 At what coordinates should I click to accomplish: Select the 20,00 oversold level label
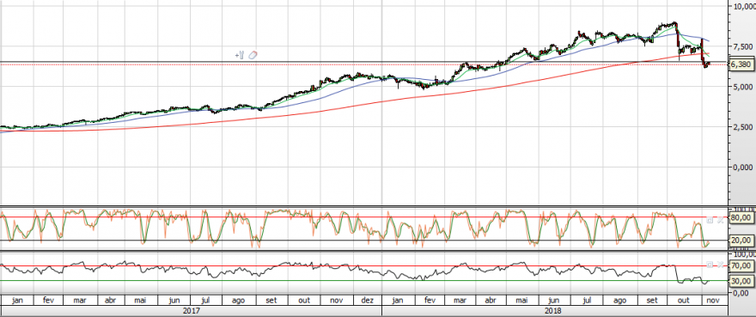741,240
